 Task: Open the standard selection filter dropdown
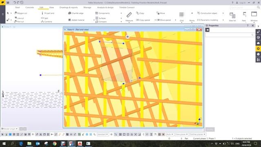coord(103,134)
